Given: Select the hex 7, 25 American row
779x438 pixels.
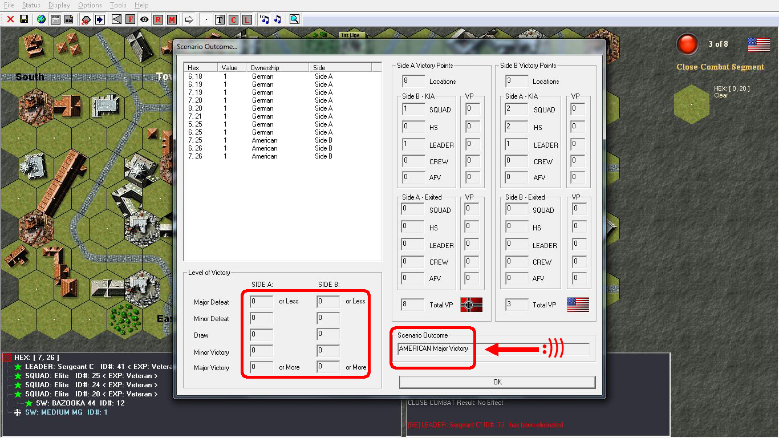Looking at the screenshot, I should tap(282, 140).
